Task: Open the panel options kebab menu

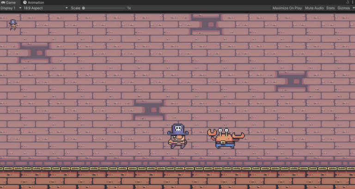Action: click(353, 2)
